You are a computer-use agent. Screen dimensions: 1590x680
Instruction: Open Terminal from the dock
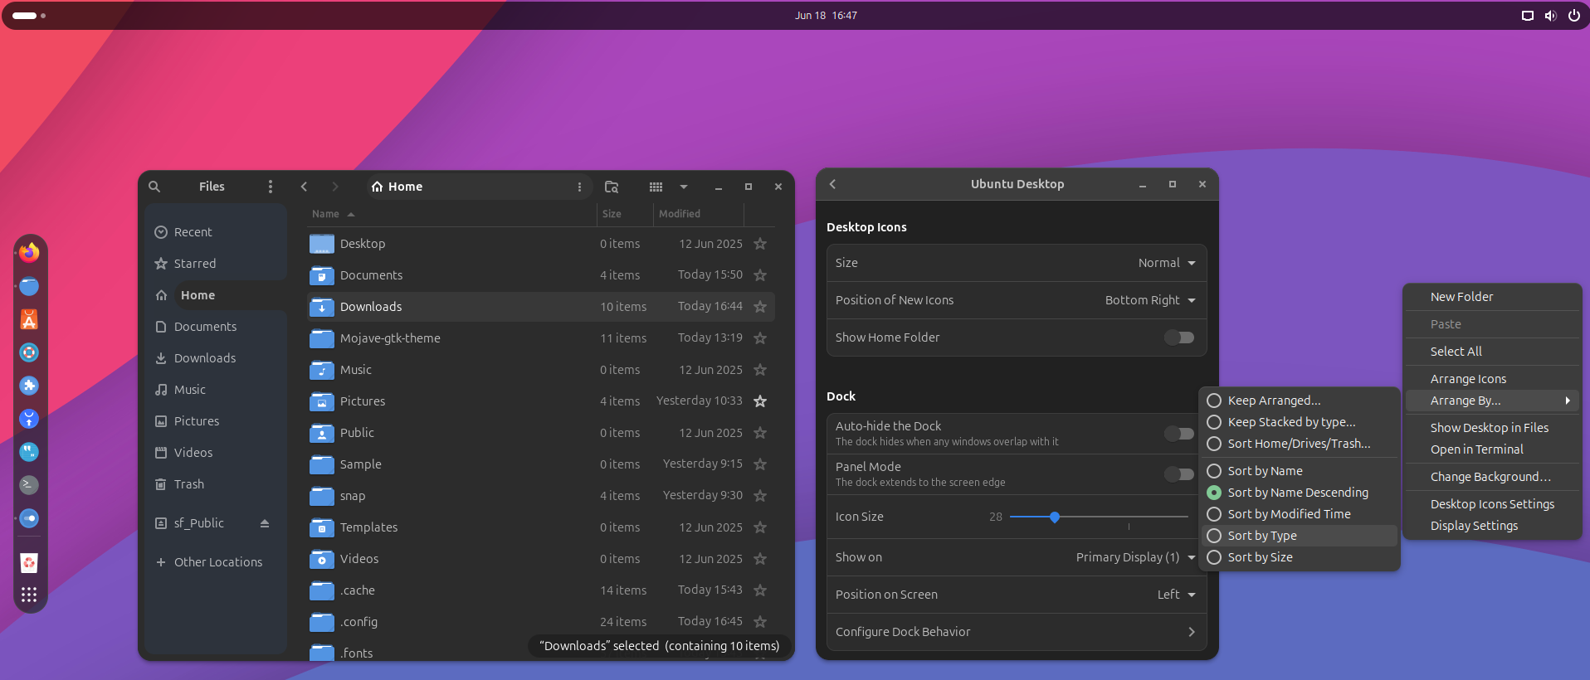click(x=29, y=485)
